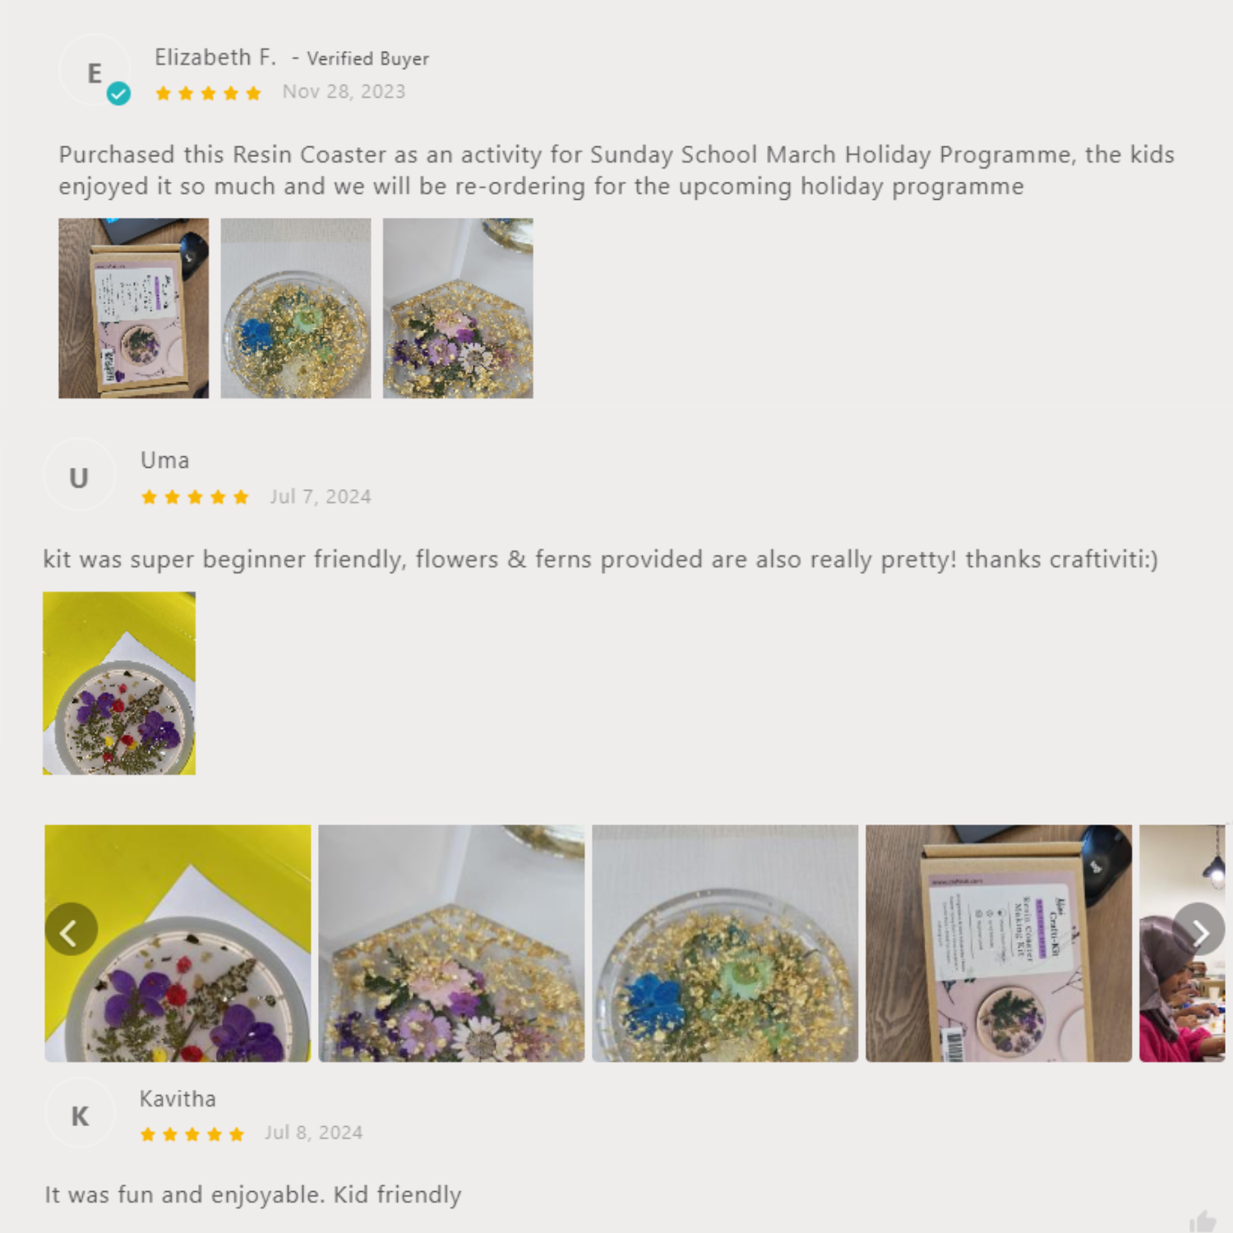
Task: Open Elizabeth's hexagon coaster photo thumbnail
Action: 458,308
